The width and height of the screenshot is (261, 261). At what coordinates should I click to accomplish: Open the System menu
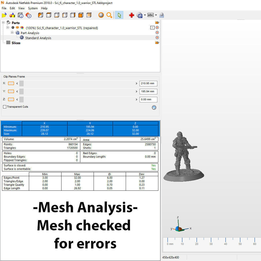33,8
